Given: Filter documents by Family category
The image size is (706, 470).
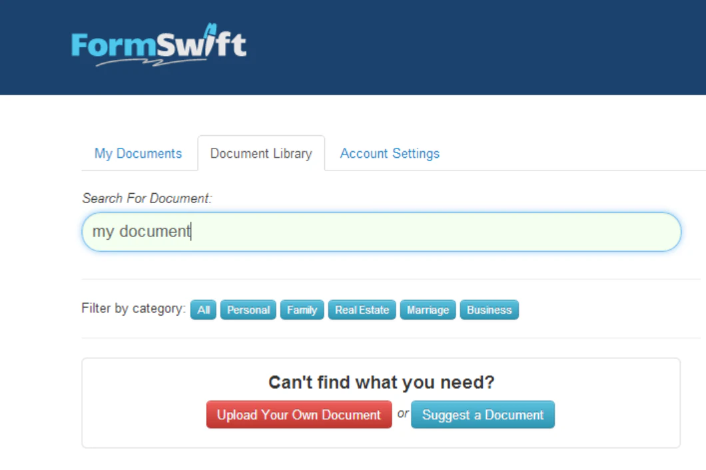Looking at the screenshot, I should tap(302, 310).
